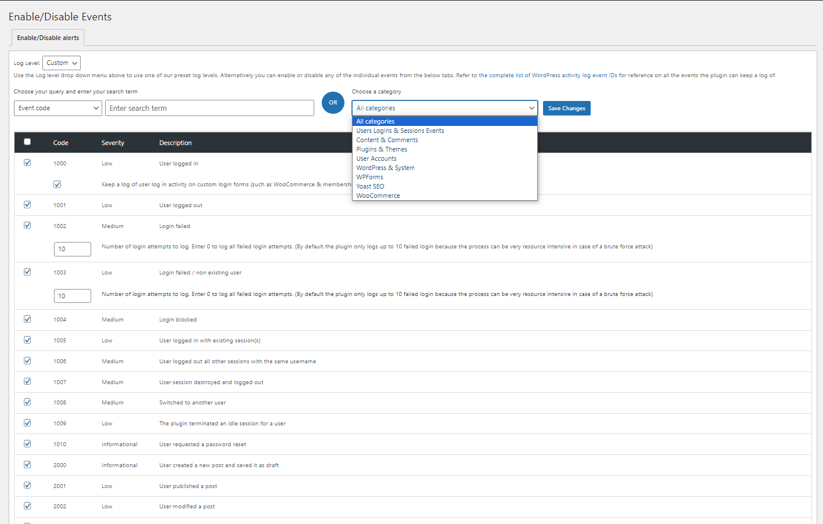Collapse the All categories dropdown

click(x=445, y=108)
